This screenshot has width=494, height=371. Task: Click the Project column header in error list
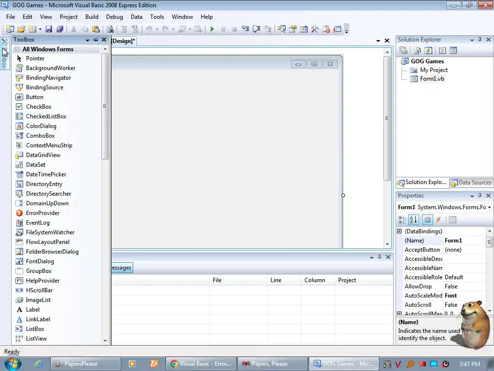364,280
